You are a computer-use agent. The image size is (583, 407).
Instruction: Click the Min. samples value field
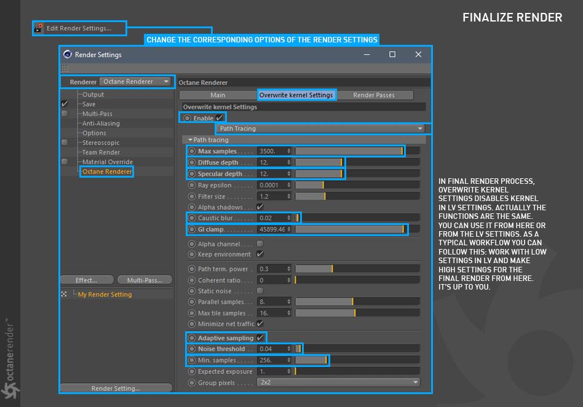pos(272,360)
